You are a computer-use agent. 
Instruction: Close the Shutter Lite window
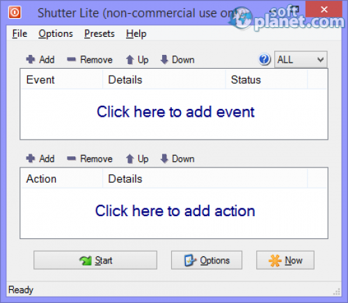point(324,10)
